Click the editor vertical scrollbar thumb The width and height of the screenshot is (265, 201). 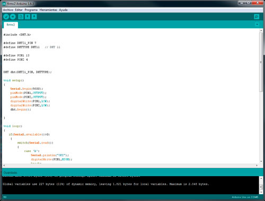[x=261, y=62]
